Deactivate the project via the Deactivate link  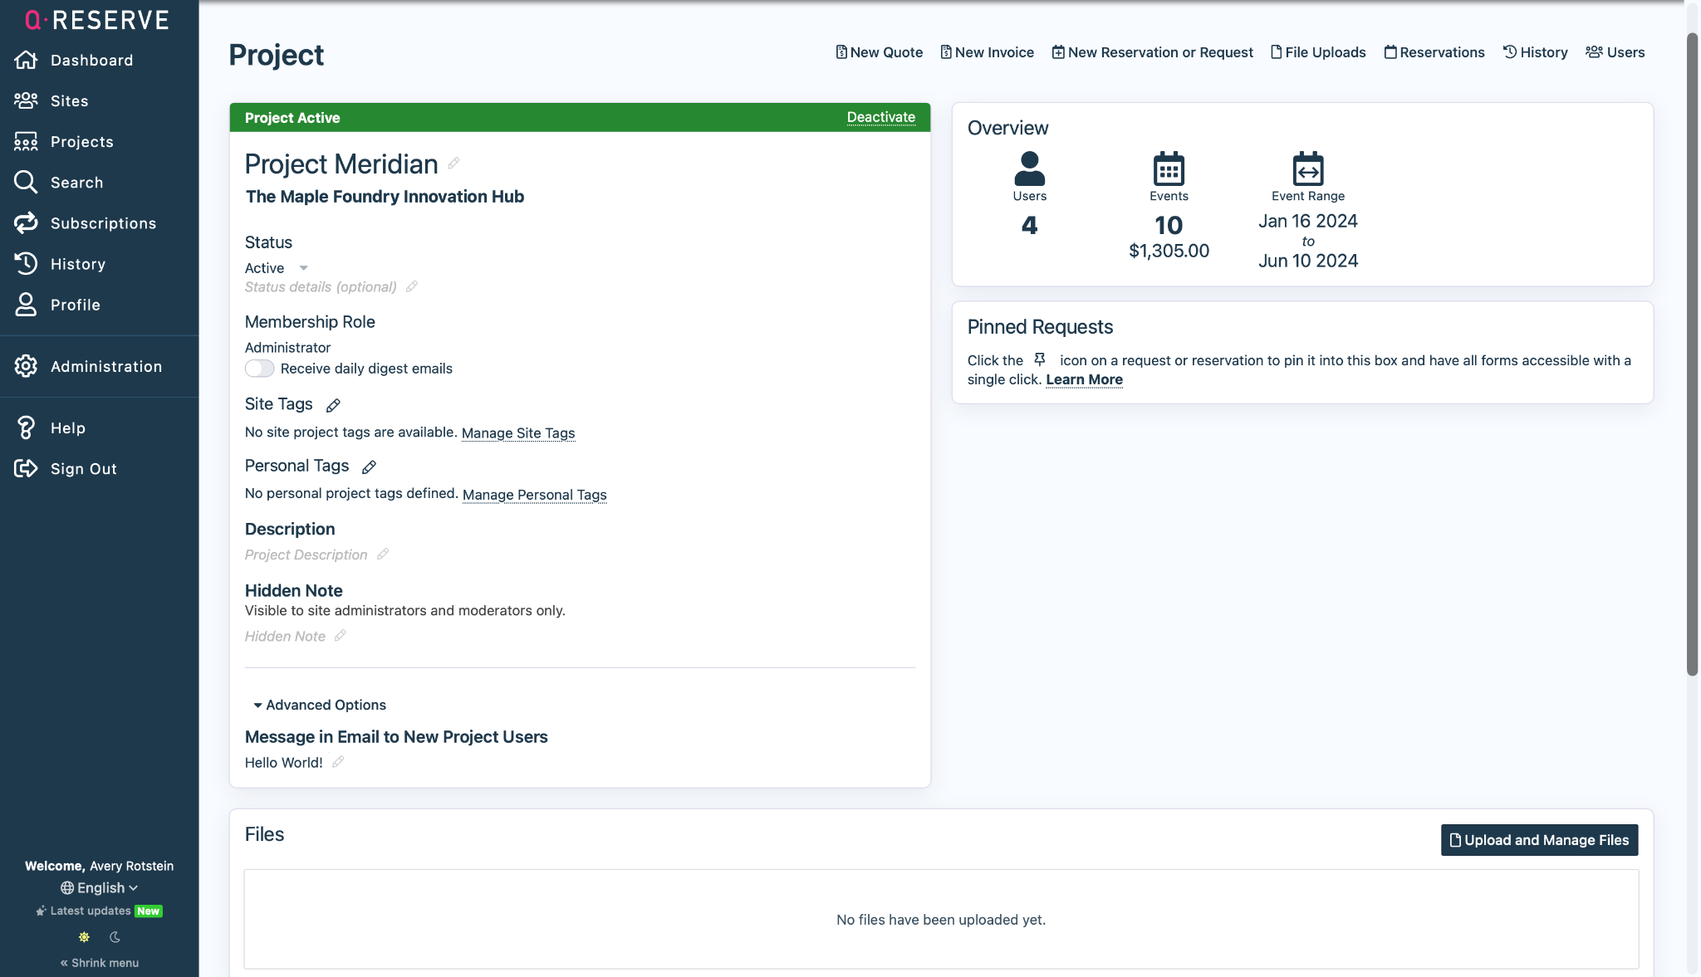pos(880,117)
